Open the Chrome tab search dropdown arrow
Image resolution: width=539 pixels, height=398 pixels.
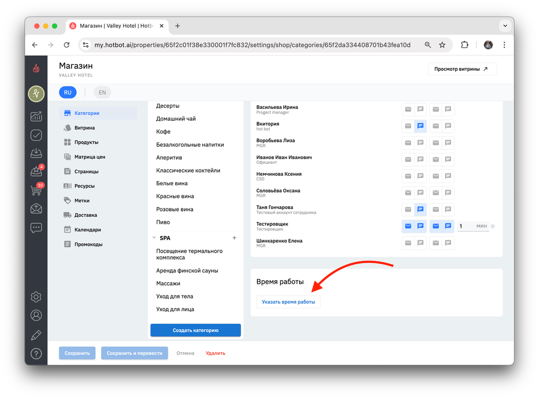[505, 26]
